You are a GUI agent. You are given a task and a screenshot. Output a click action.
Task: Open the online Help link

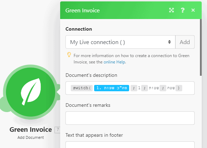point(114,62)
